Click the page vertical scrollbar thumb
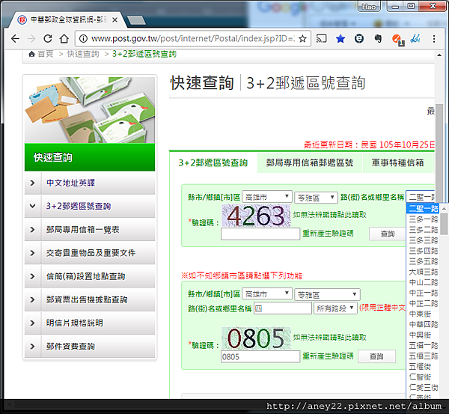This screenshot has height=414, width=449. [439, 152]
